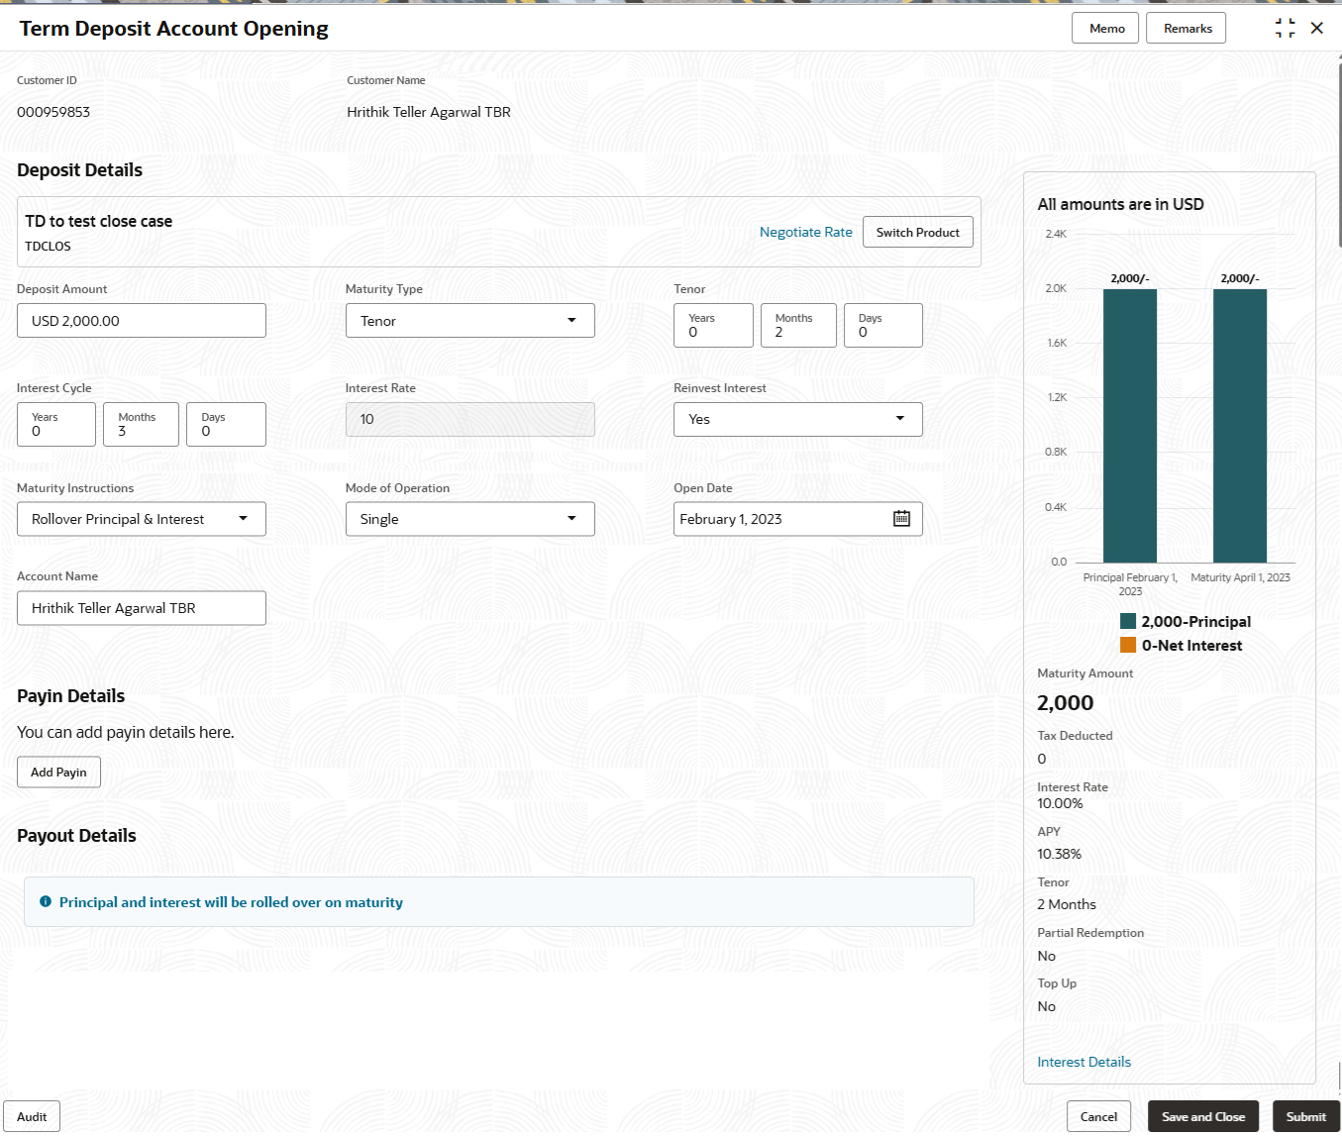Viewport: 1342px width, 1136px height.
Task: Expand the Maturity Instructions dropdown
Action: coord(243,519)
